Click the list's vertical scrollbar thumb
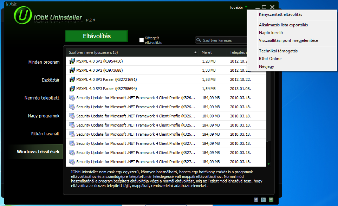The height and width of the screenshot is (206, 338). (268, 107)
